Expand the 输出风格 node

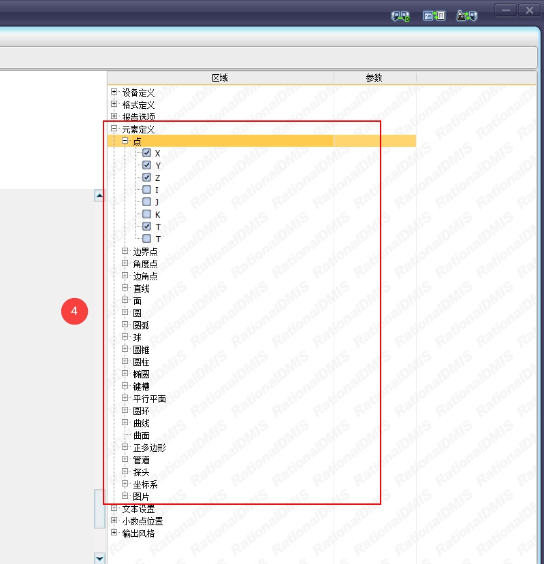[114, 532]
